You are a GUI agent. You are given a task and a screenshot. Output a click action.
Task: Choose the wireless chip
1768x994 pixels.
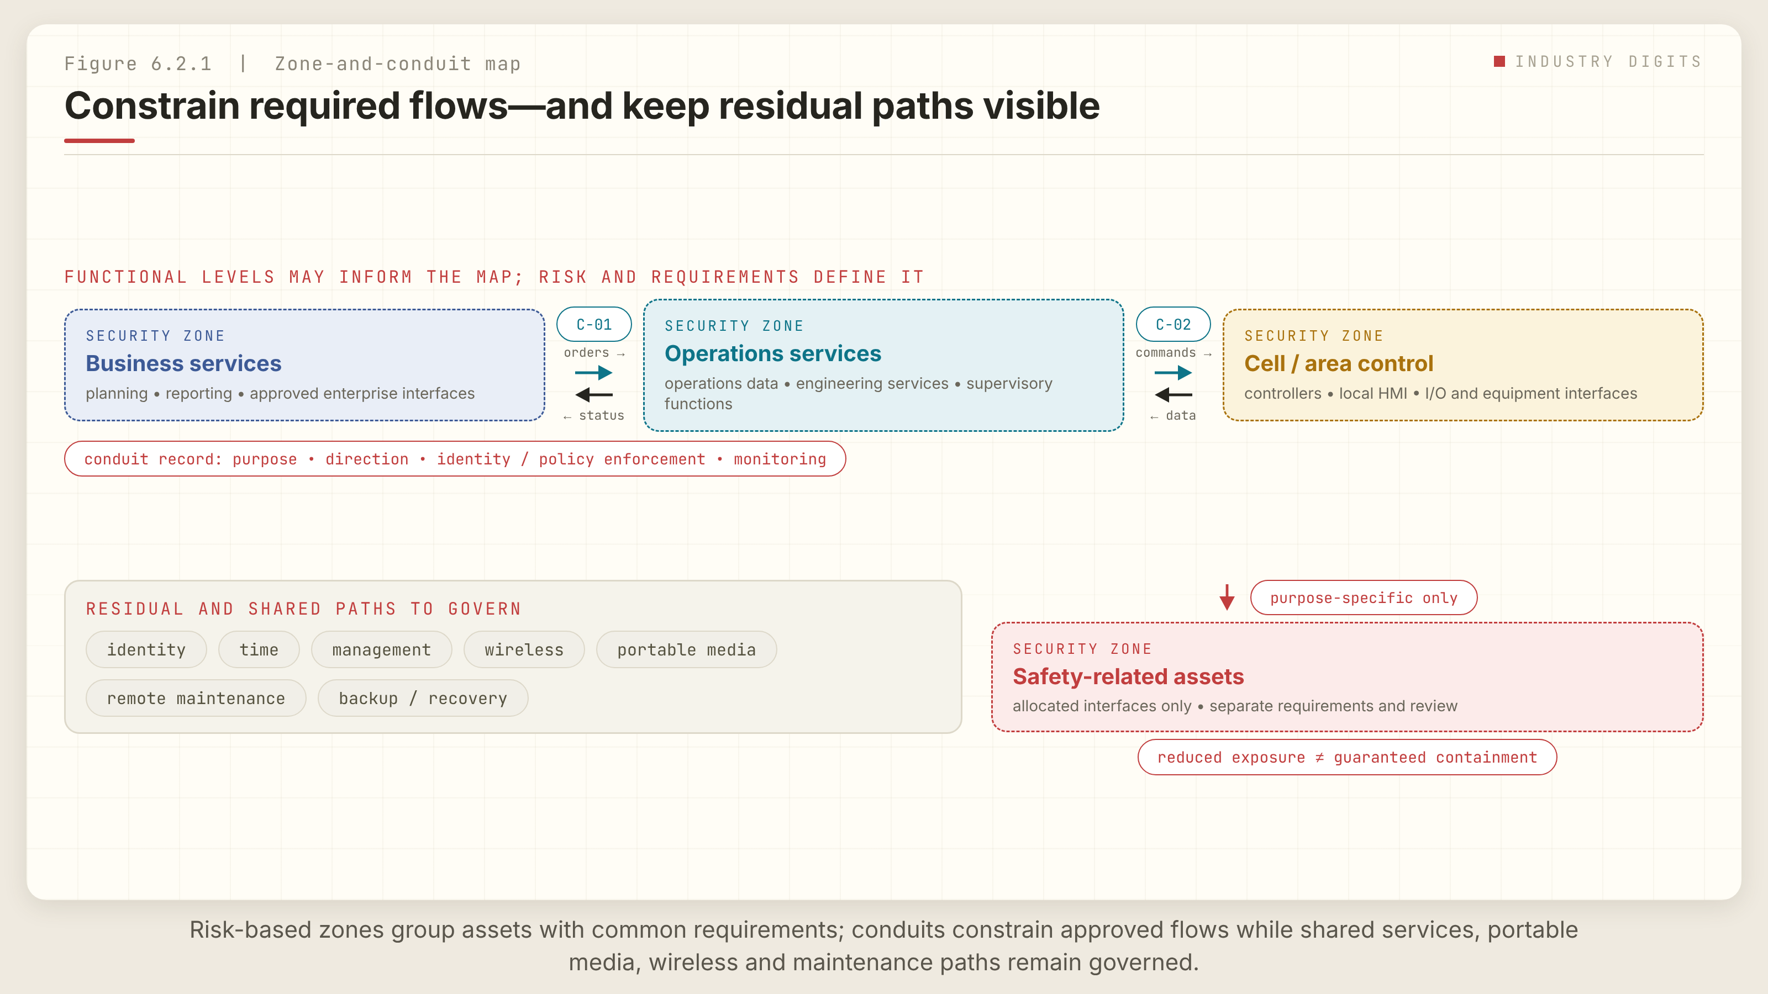pyautogui.click(x=524, y=649)
